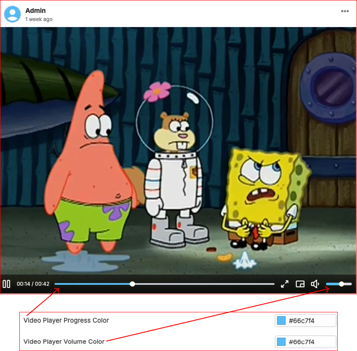357x351 pixels.
Task: Click the 00:14 / 00:42 time display
Action: [x=33, y=284]
